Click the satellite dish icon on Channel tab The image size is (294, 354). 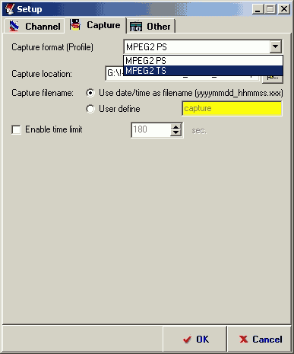pos(14,26)
